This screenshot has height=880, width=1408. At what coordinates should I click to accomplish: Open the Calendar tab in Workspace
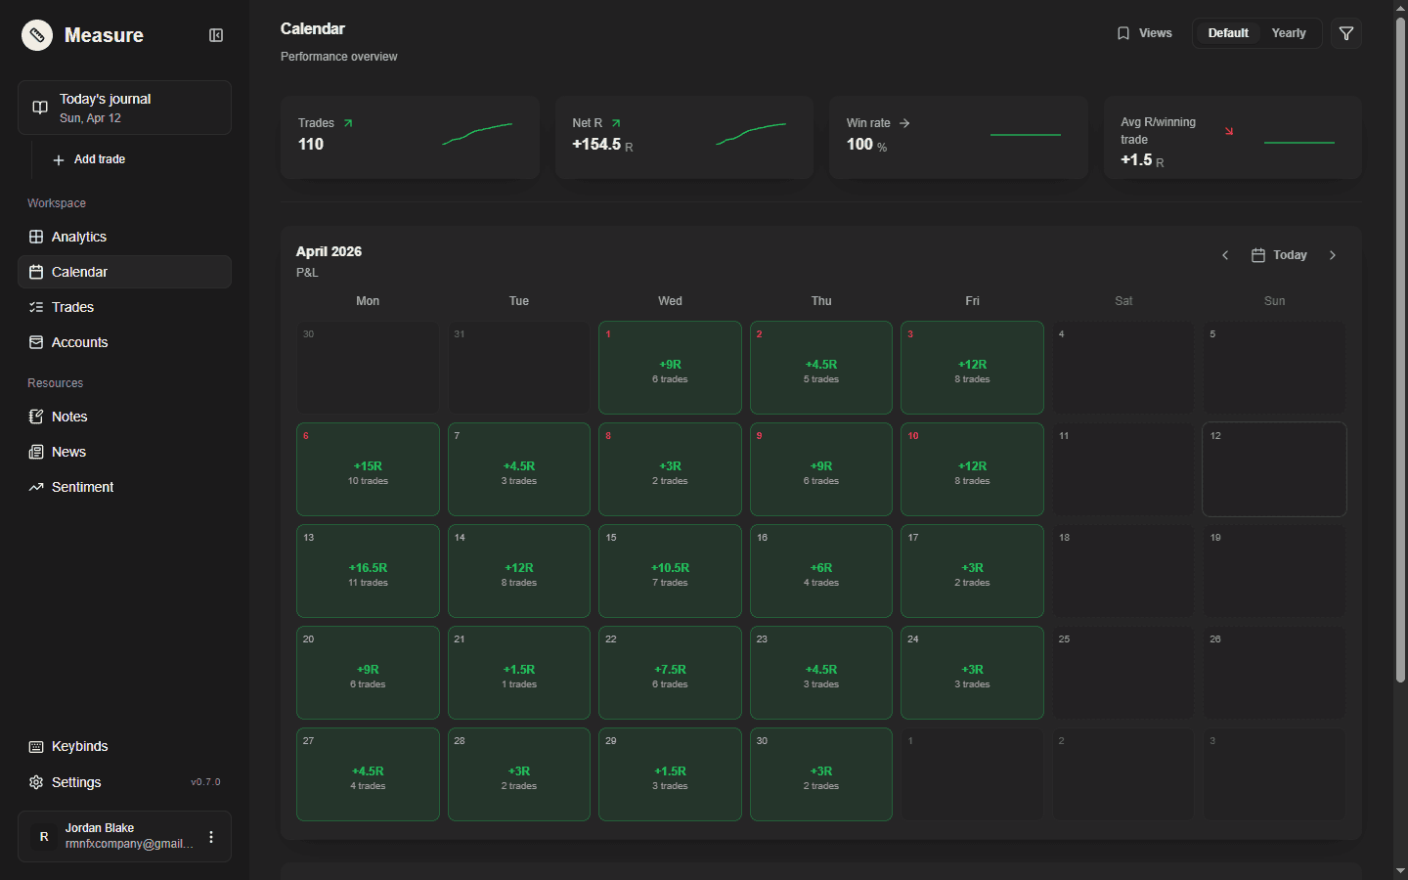(x=79, y=271)
